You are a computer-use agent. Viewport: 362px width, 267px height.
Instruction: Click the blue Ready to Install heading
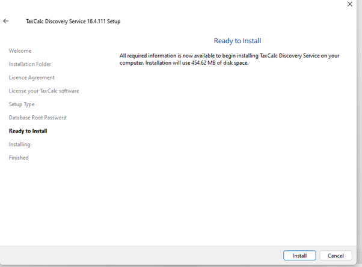pos(238,41)
